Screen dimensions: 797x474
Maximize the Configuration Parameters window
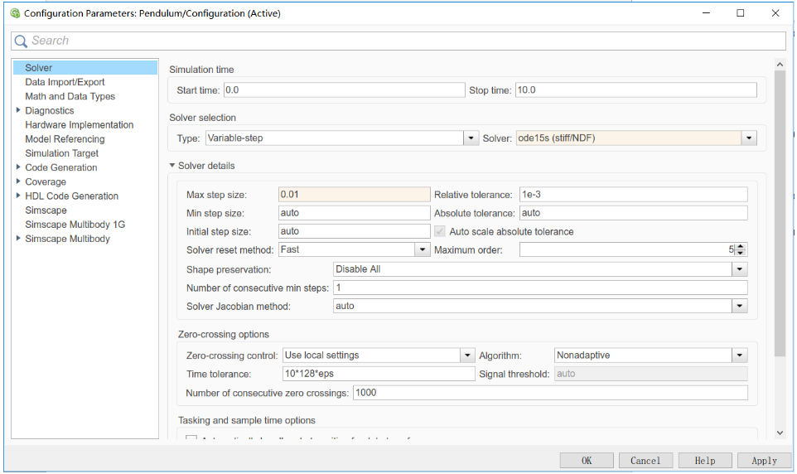point(741,13)
